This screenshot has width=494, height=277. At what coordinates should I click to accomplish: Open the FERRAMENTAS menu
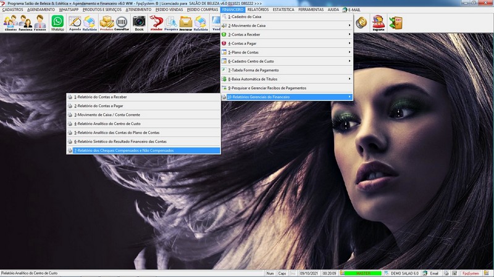click(x=311, y=10)
